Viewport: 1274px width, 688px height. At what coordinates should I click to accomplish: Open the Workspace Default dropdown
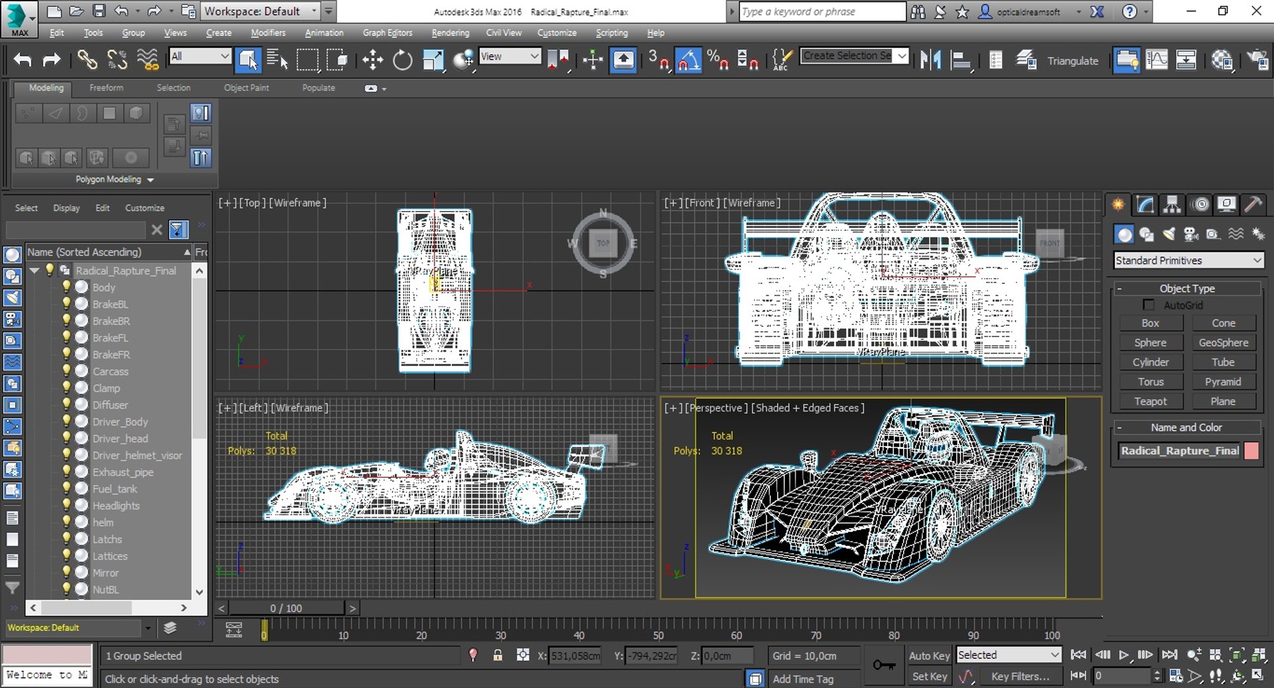tap(261, 11)
